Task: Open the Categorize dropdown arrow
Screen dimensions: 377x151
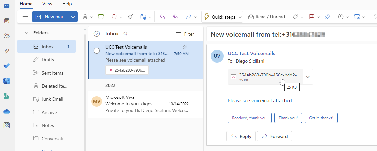Action: 302,17
